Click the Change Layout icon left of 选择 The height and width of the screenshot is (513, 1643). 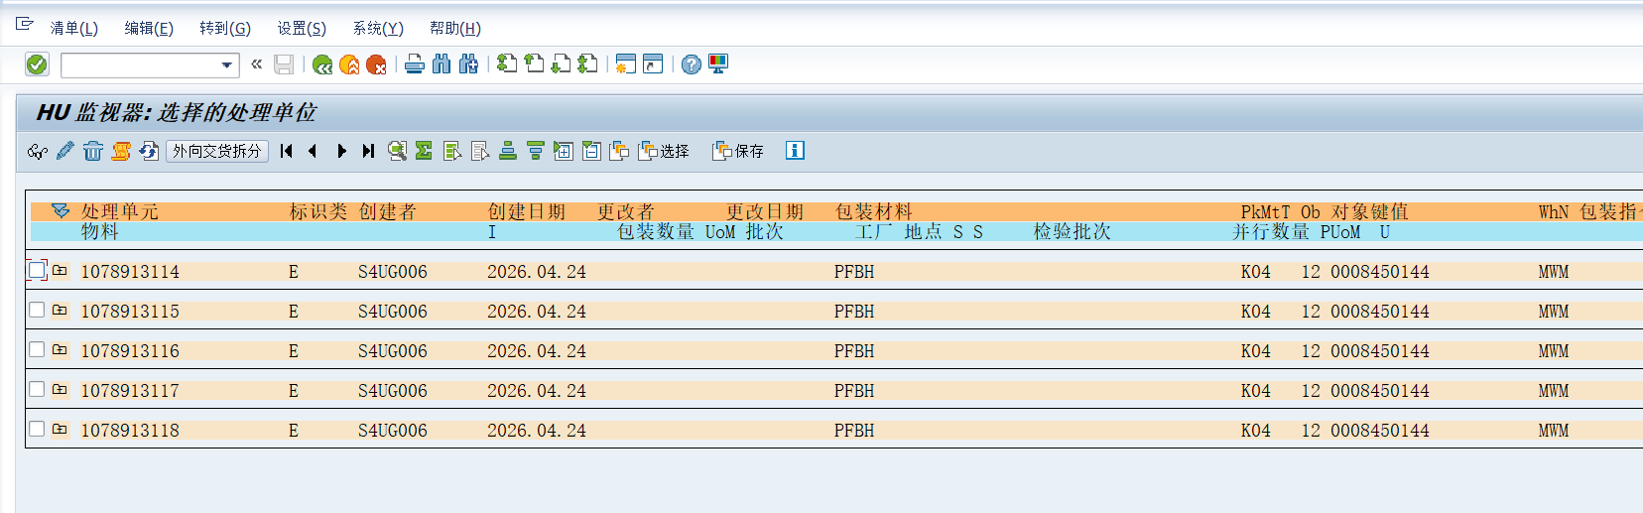[x=619, y=151]
